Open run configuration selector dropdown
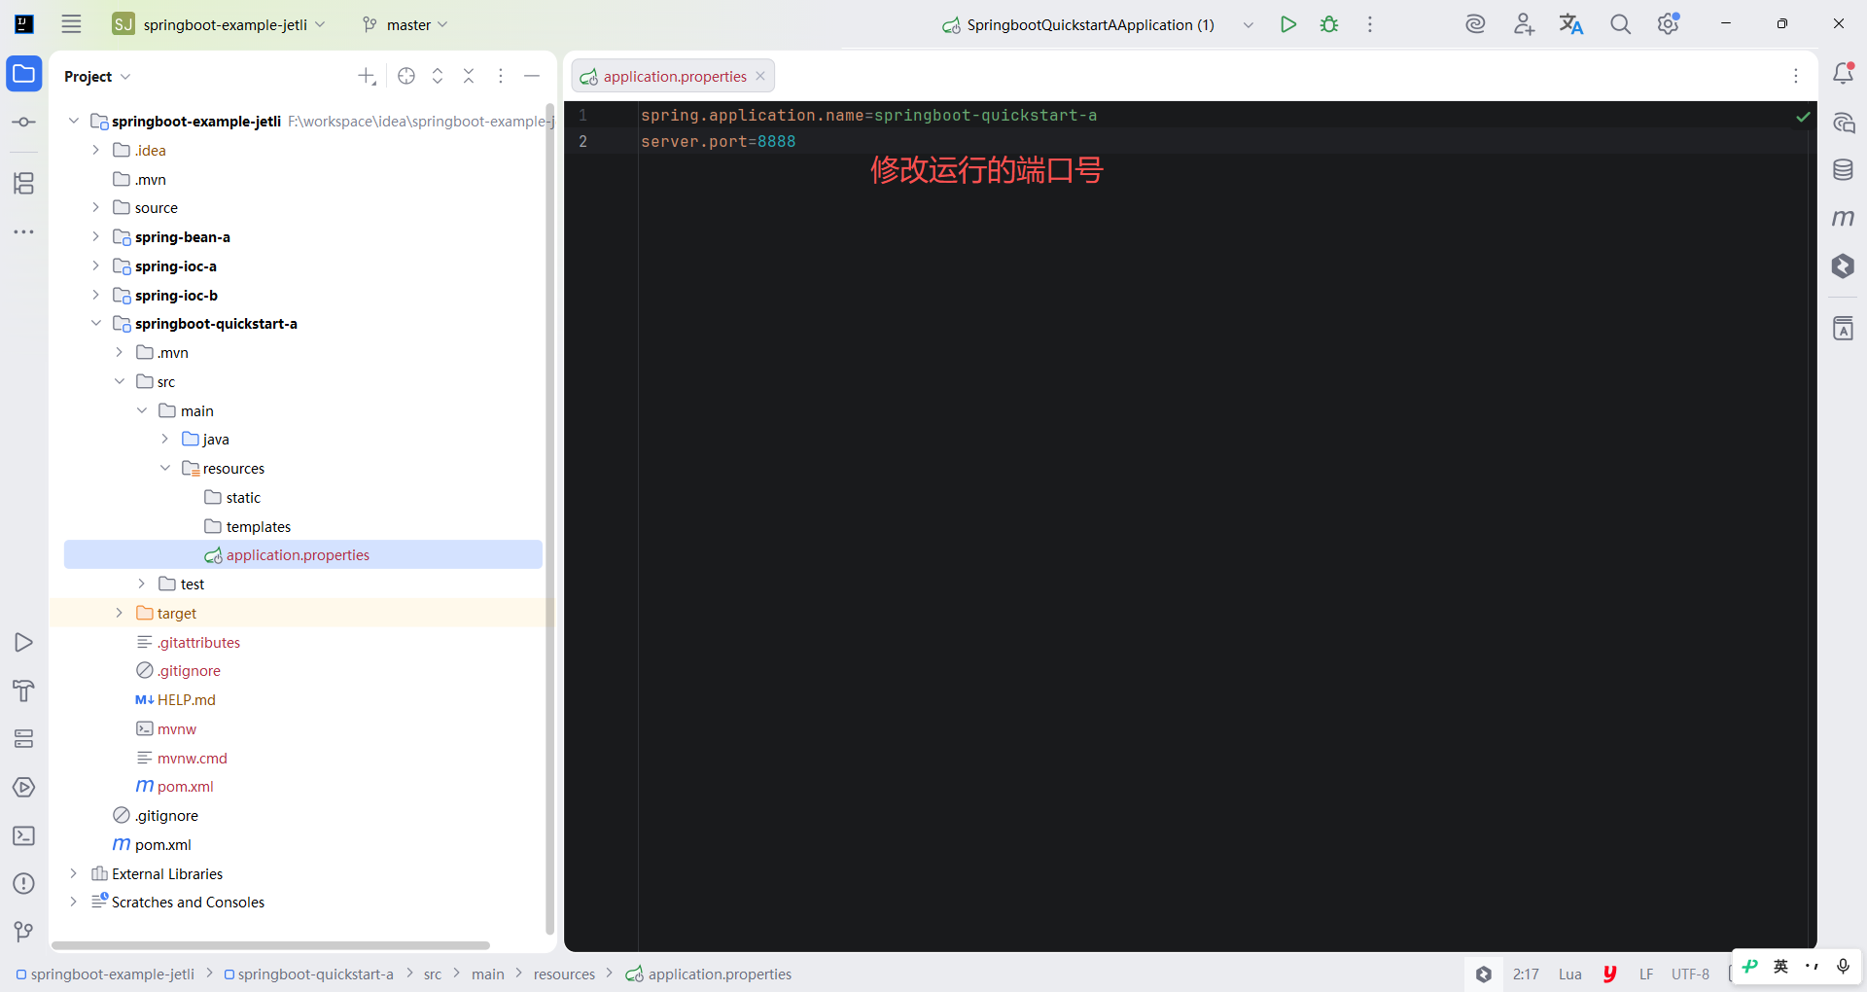The height and width of the screenshot is (992, 1867). (1249, 24)
